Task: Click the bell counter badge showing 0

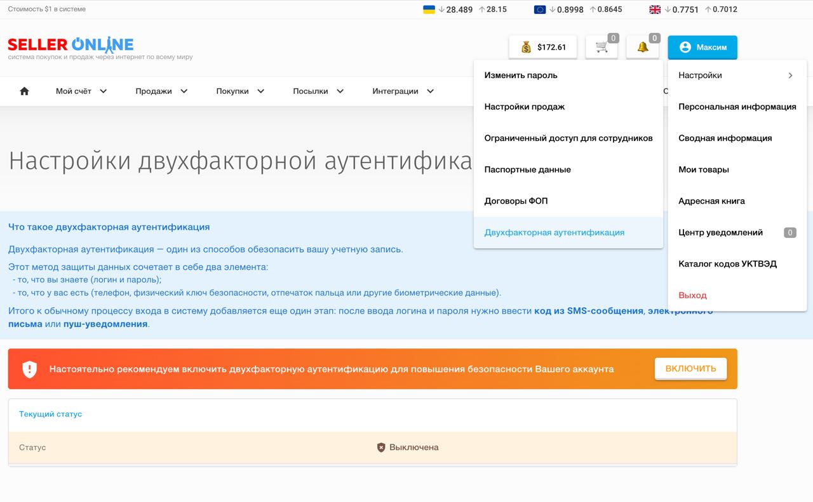Action: click(x=654, y=38)
